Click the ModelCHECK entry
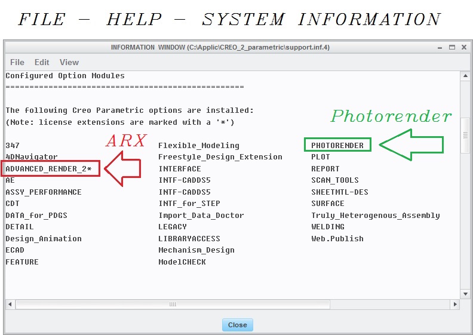The width and height of the screenshot is (473, 335). point(182,262)
